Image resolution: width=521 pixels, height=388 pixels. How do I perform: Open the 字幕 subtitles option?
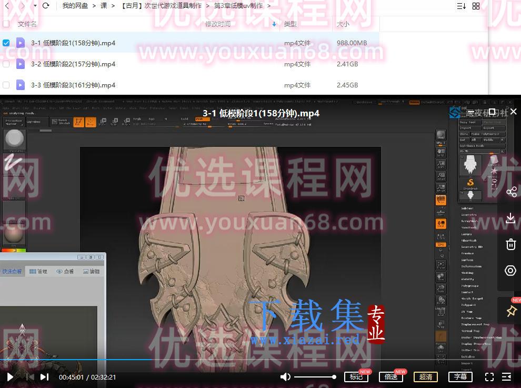pos(460,377)
